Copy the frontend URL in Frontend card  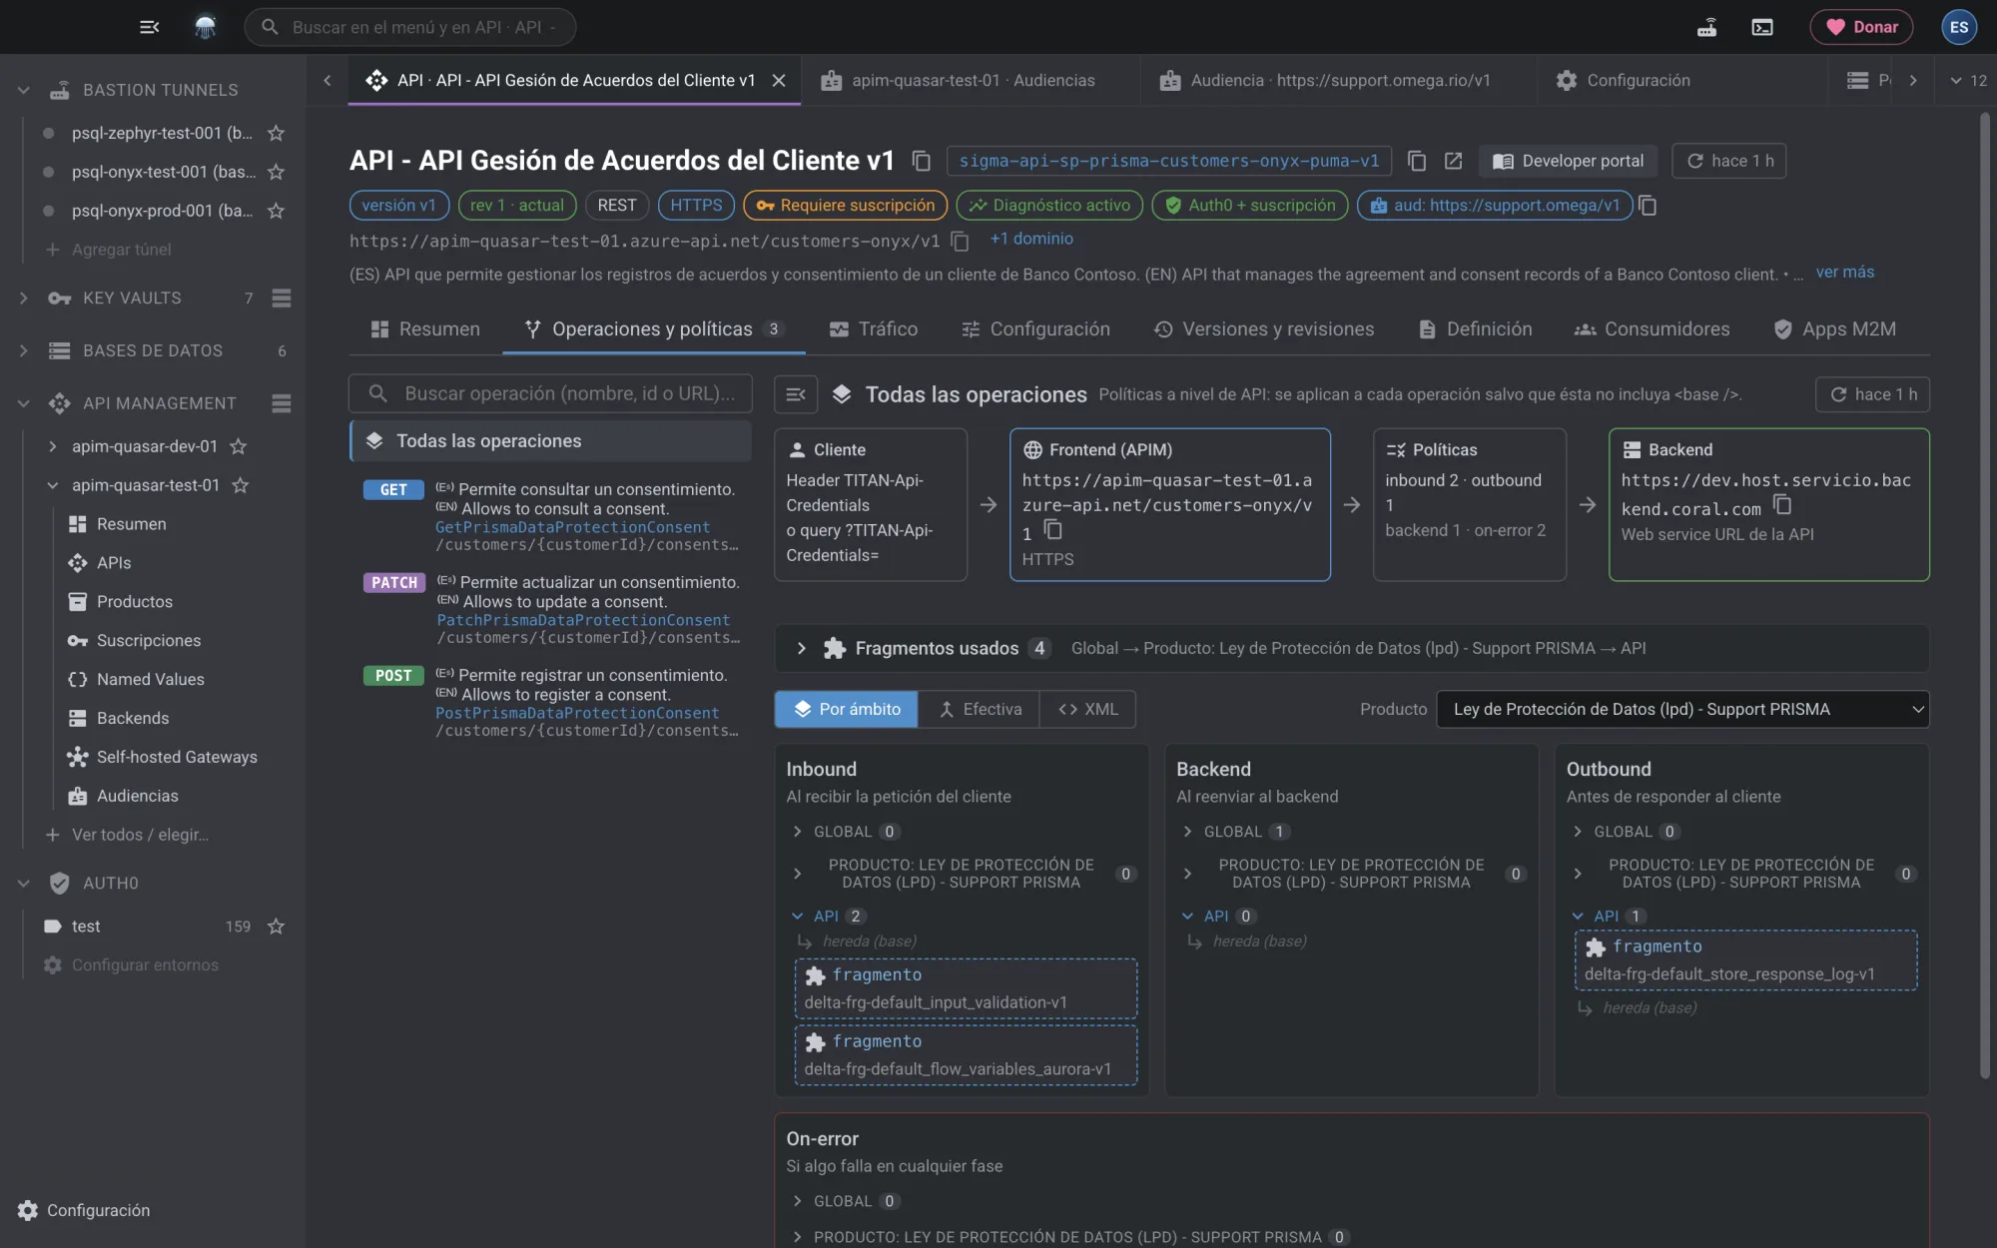pos(1052,530)
